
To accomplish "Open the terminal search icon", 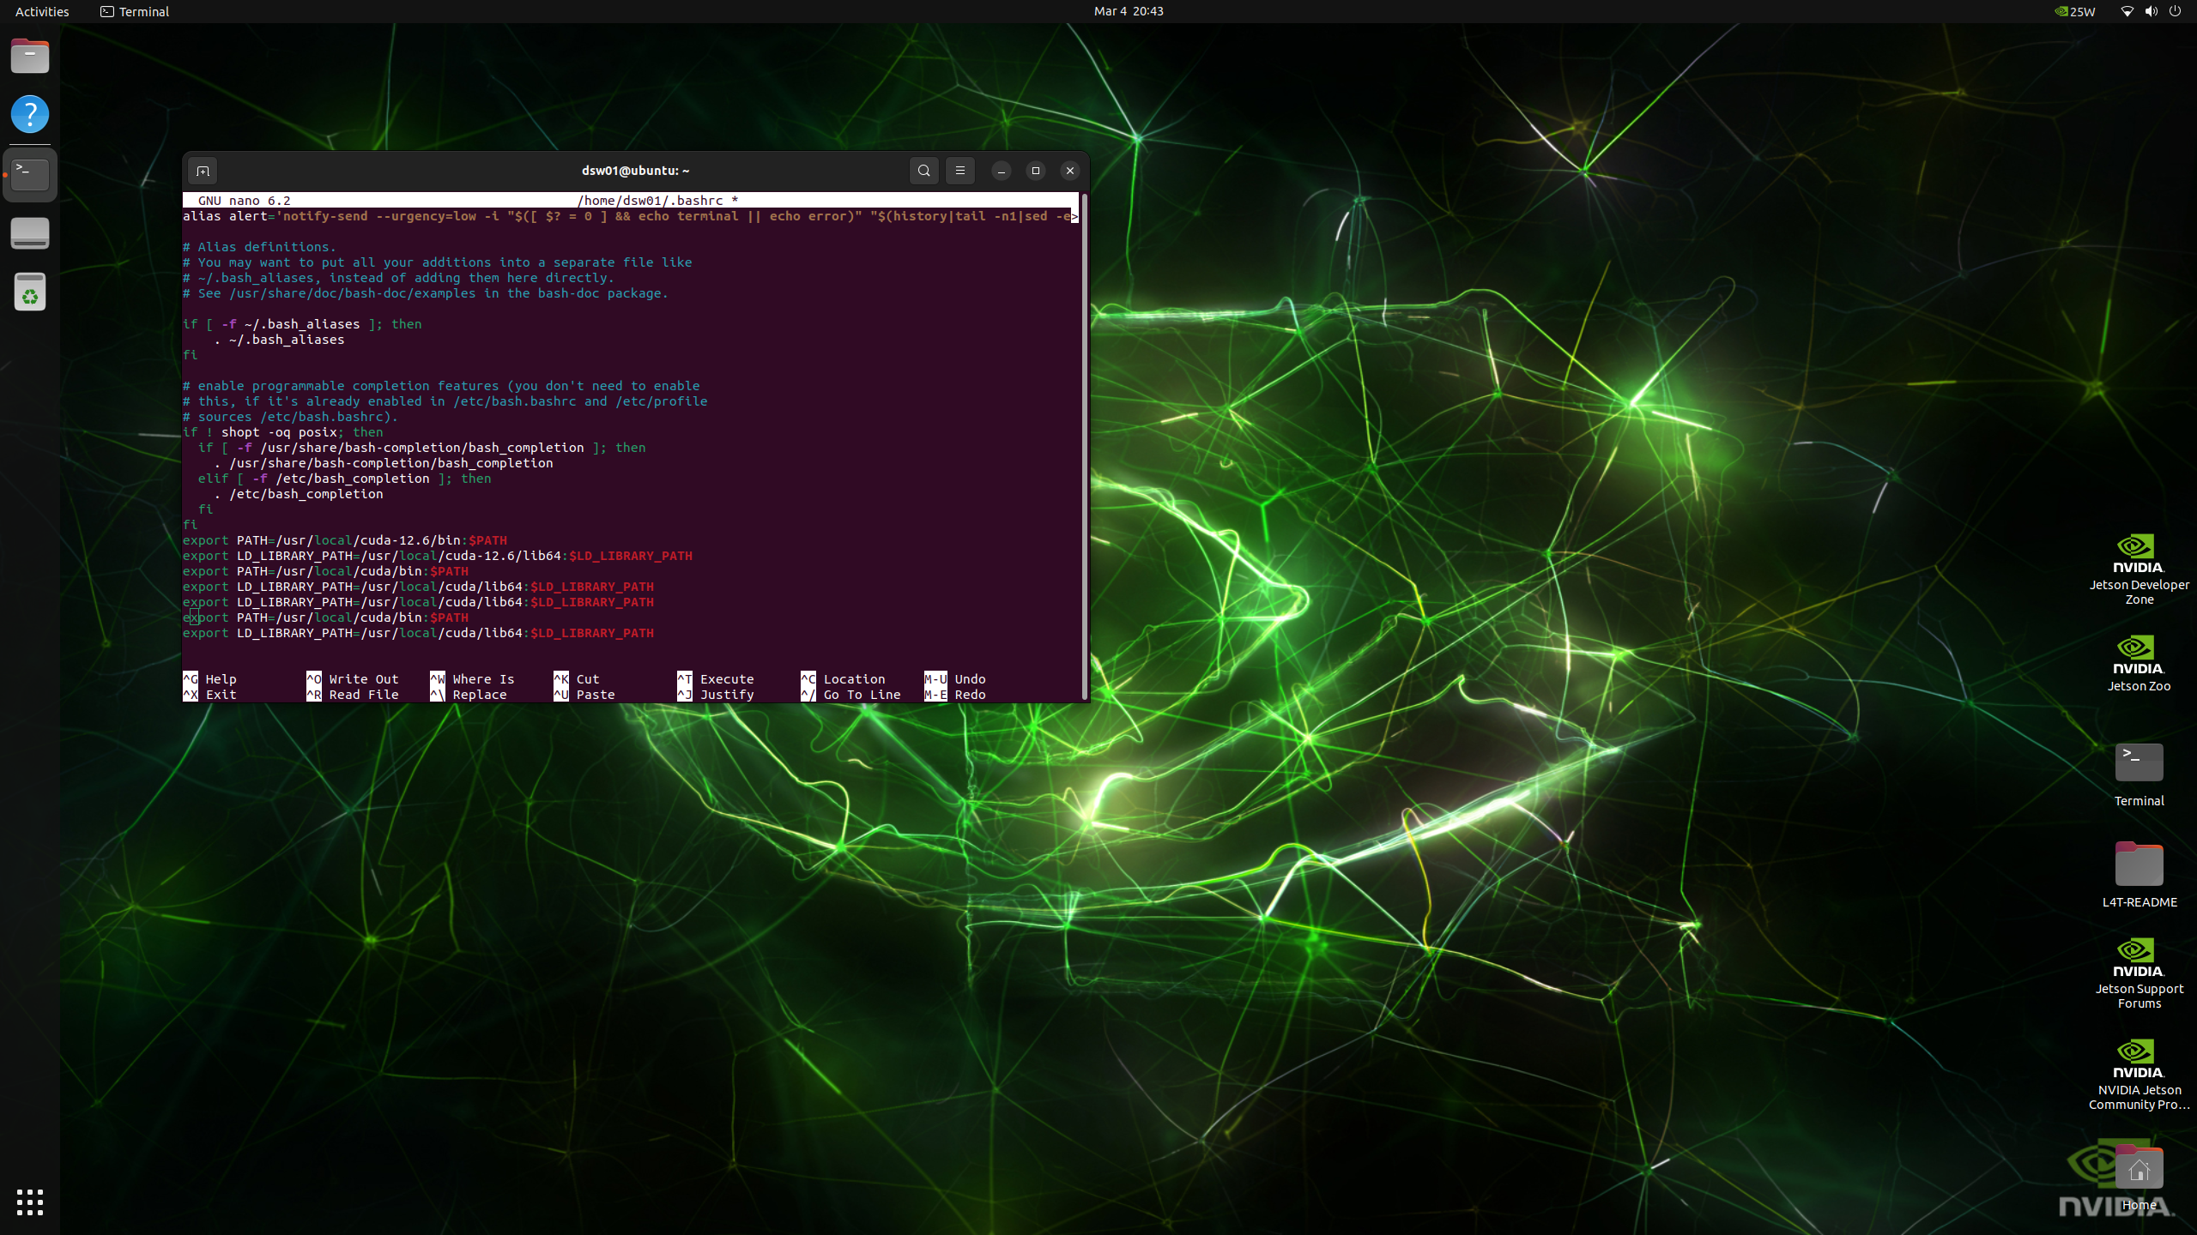I will click(923, 171).
